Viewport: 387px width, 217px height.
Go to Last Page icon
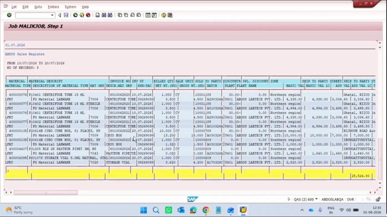[x=139, y=15]
